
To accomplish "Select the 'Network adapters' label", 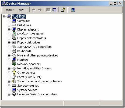I will 29,64.
